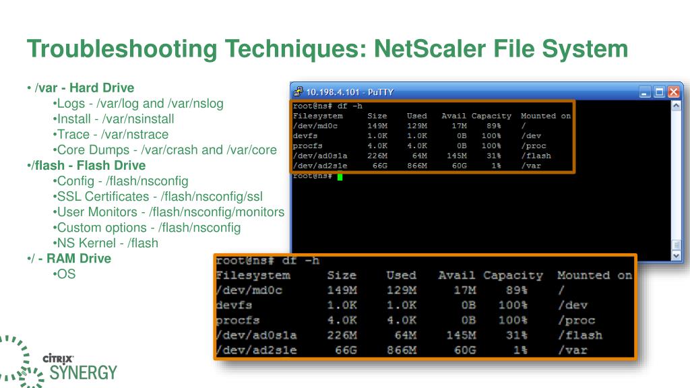This screenshot has width=690, height=388.
Task: Click the PuTTY scrollbar down arrow
Action: click(677, 255)
